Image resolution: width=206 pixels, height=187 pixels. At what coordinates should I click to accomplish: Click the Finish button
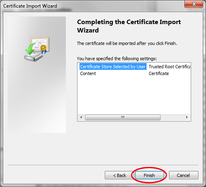(x=149, y=175)
